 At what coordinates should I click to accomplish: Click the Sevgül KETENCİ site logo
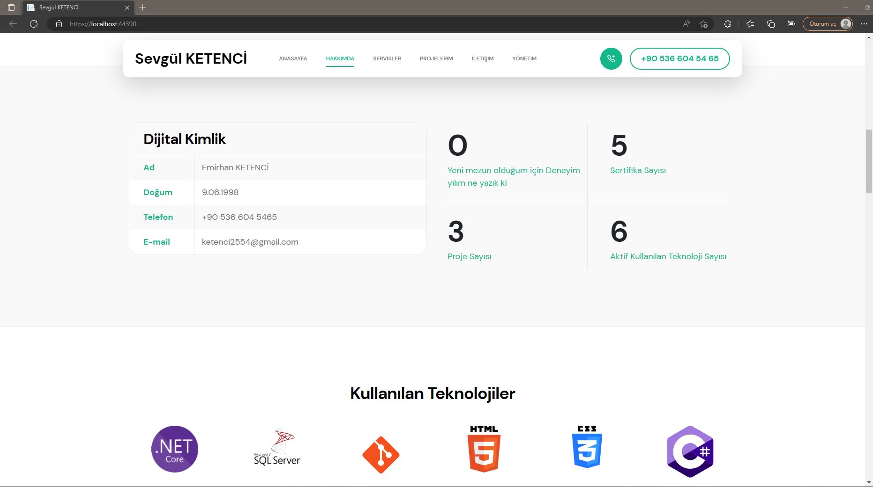[x=191, y=58]
